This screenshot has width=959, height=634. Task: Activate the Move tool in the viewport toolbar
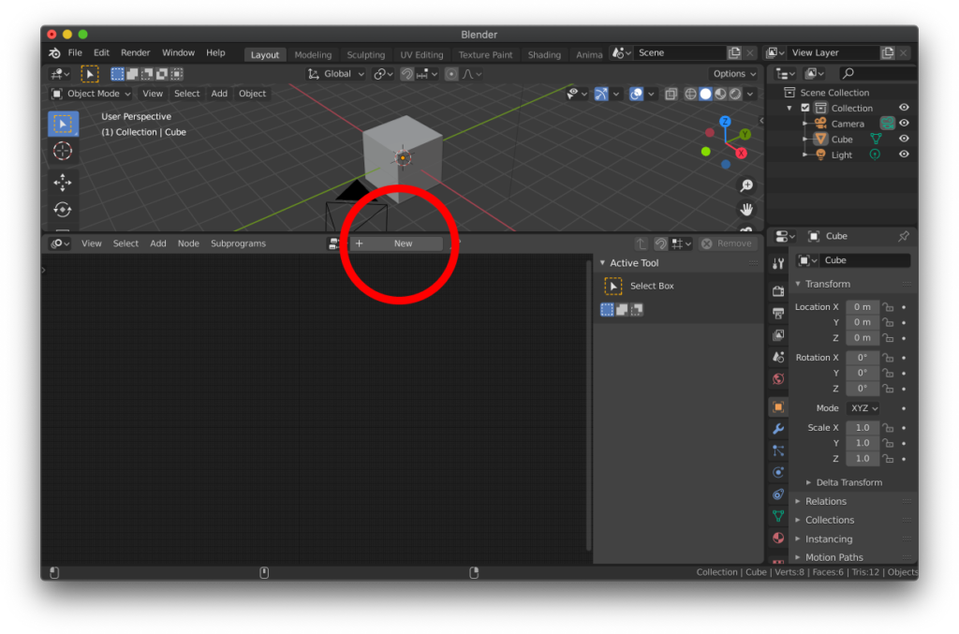pos(63,183)
